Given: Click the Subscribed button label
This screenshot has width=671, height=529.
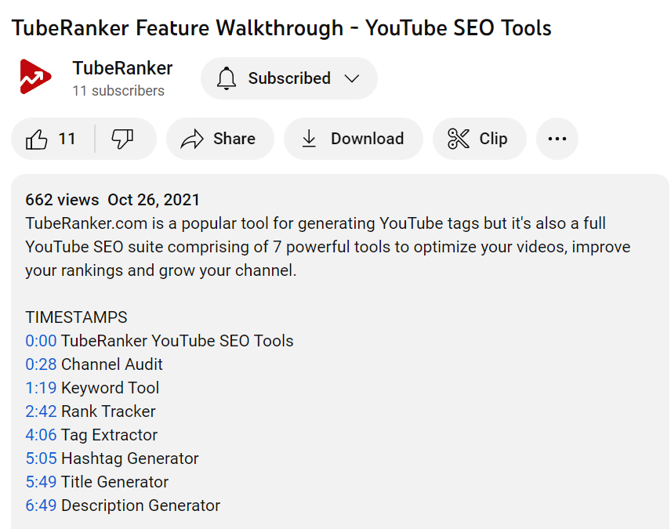Looking at the screenshot, I should pos(289,78).
